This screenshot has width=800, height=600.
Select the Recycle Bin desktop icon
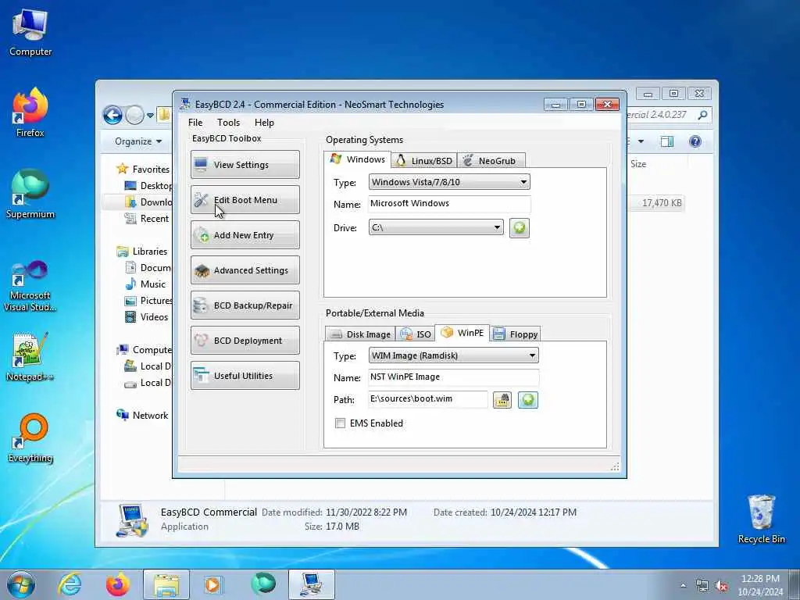761,520
